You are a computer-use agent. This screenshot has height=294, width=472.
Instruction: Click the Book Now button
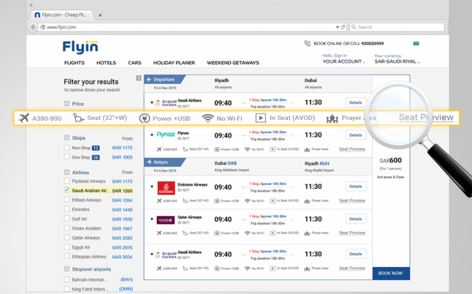390,273
